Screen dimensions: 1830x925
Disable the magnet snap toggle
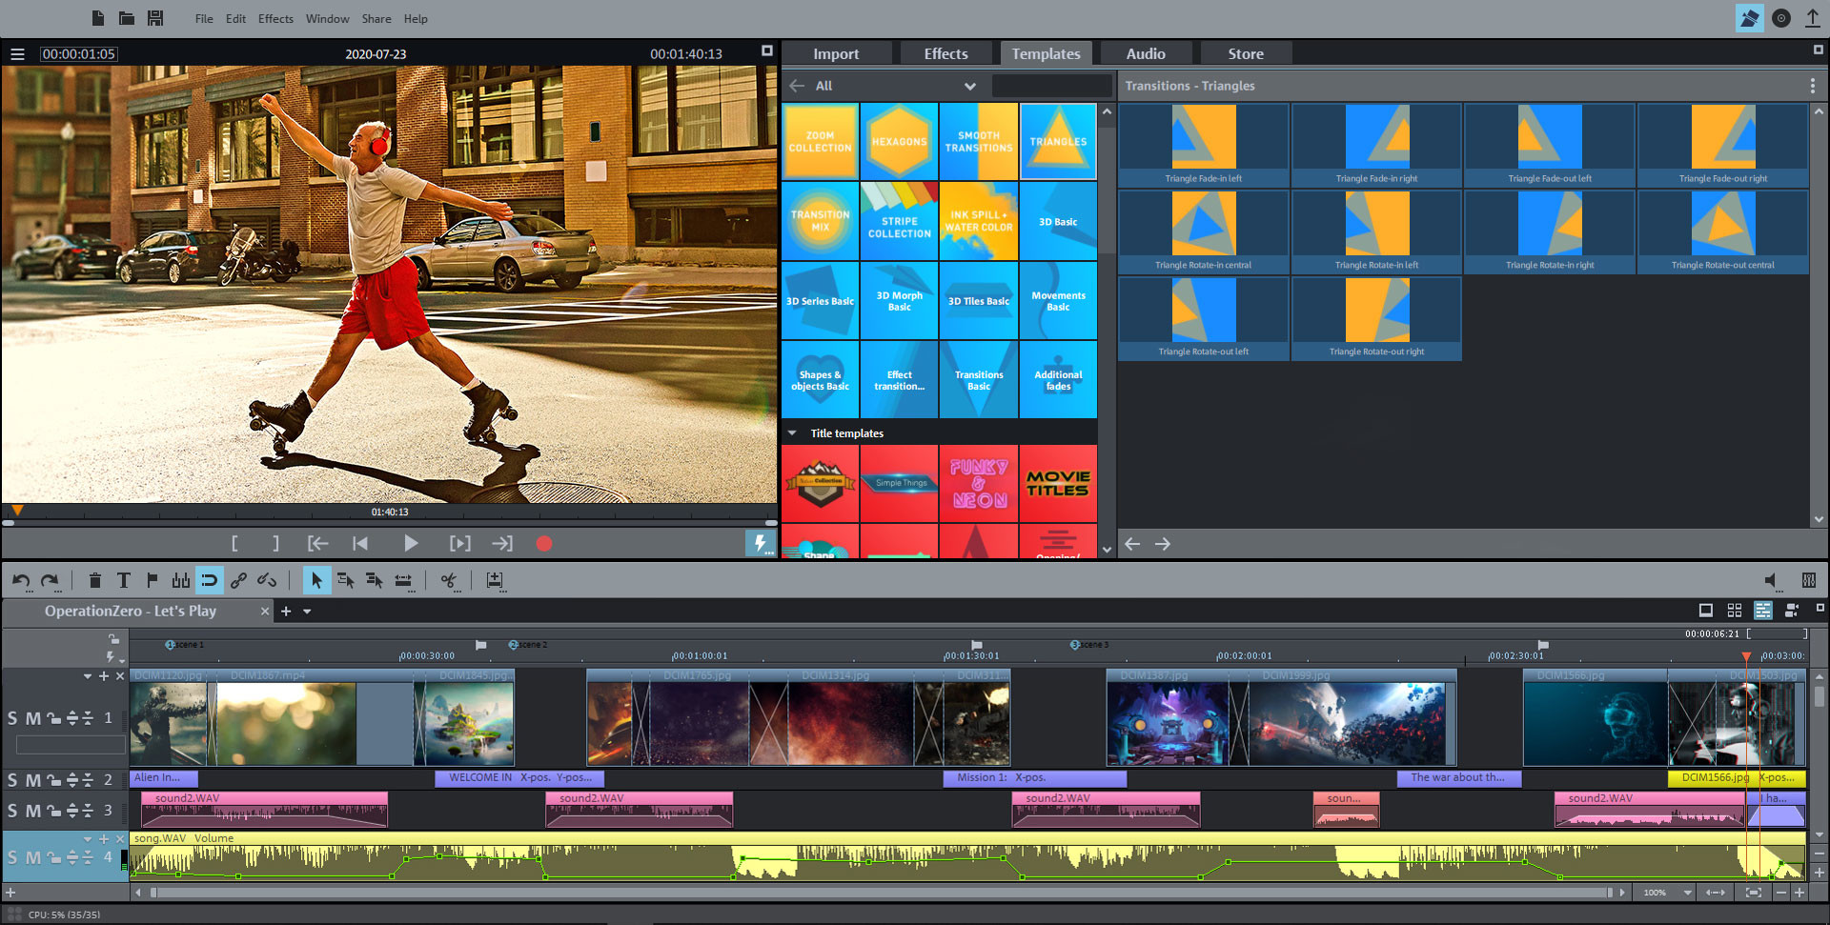pyautogui.click(x=210, y=580)
